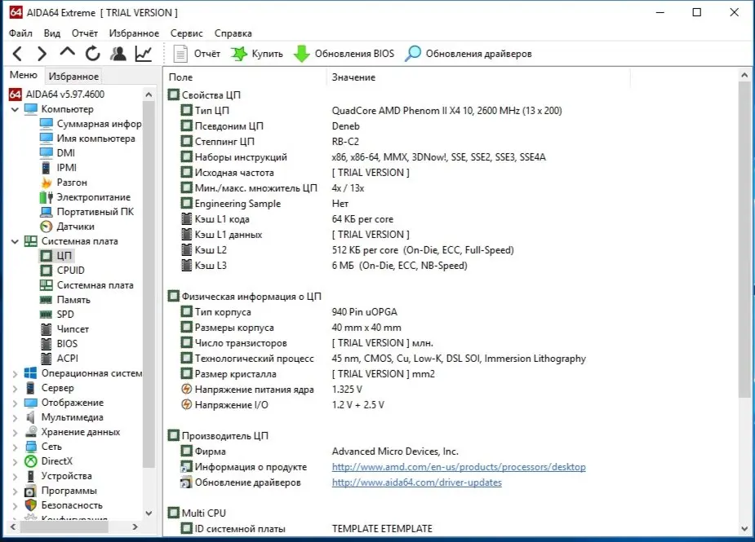Click the Forward navigation arrow
Image resolution: width=755 pixels, height=542 pixels.
click(42, 54)
